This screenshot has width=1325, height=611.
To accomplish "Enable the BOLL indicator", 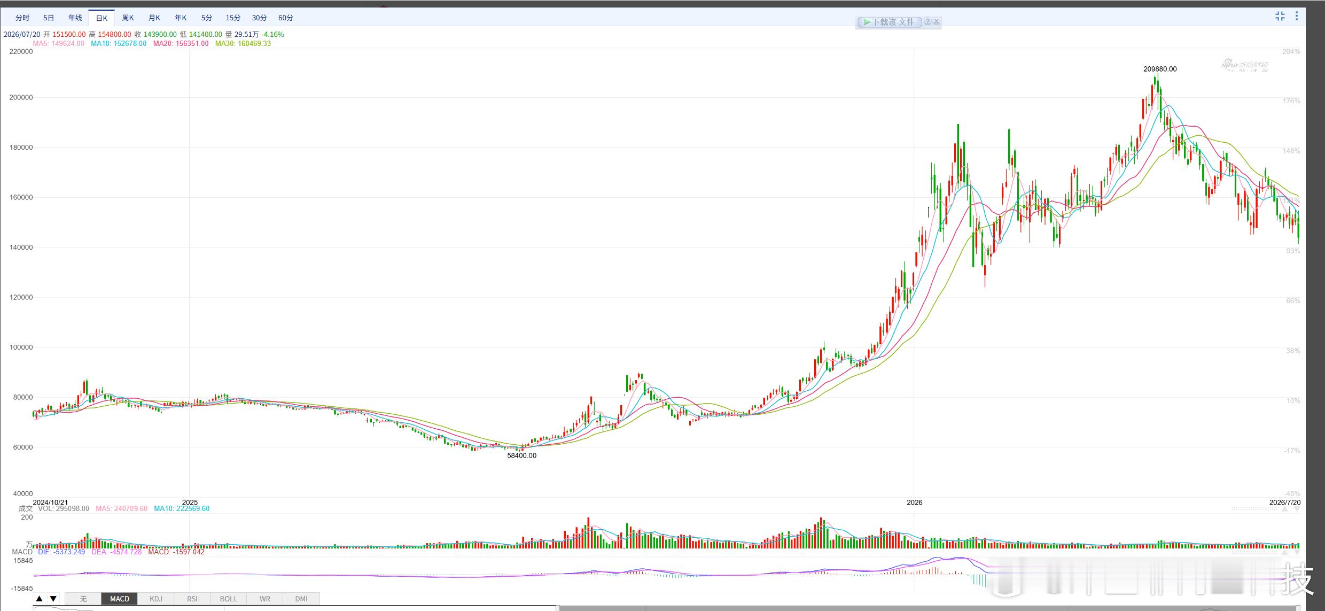I will tap(229, 599).
